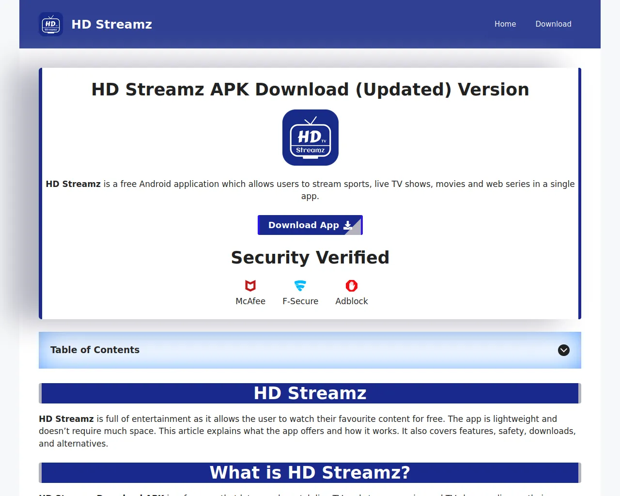Click the HD Streamz APK Download page title
The width and height of the screenshot is (620, 496).
(x=310, y=90)
